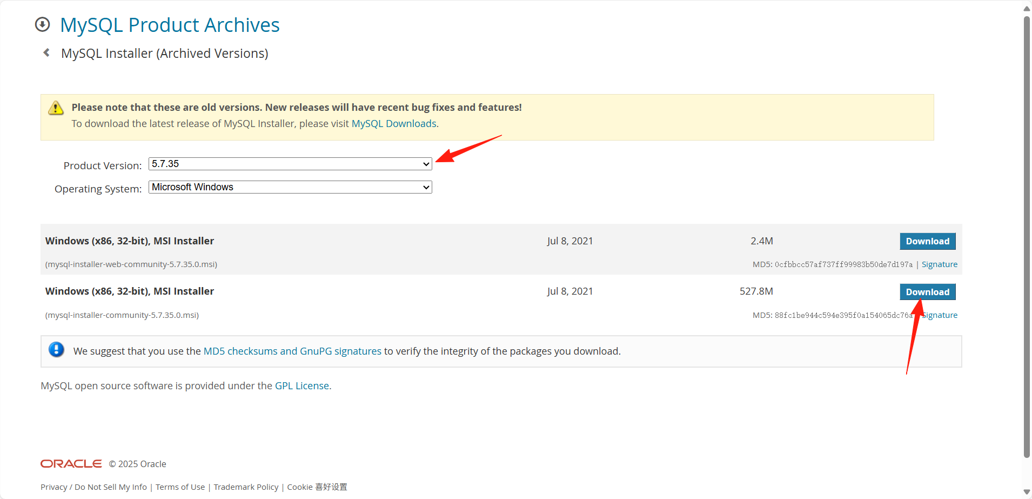The width and height of the screenshot is (1032, 499).
Task: Open the Operating System dropdown
Action: point(290,187)
